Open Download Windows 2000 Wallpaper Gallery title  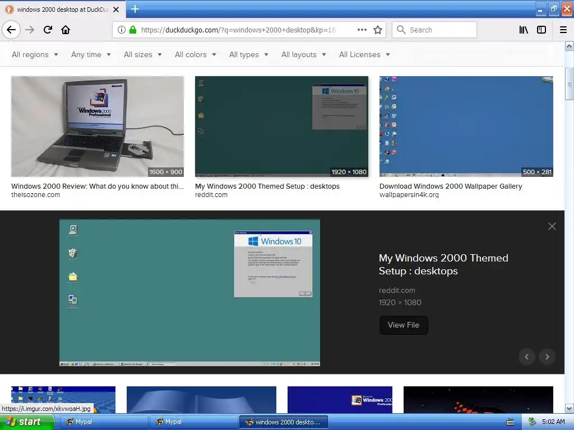point(451,186)
